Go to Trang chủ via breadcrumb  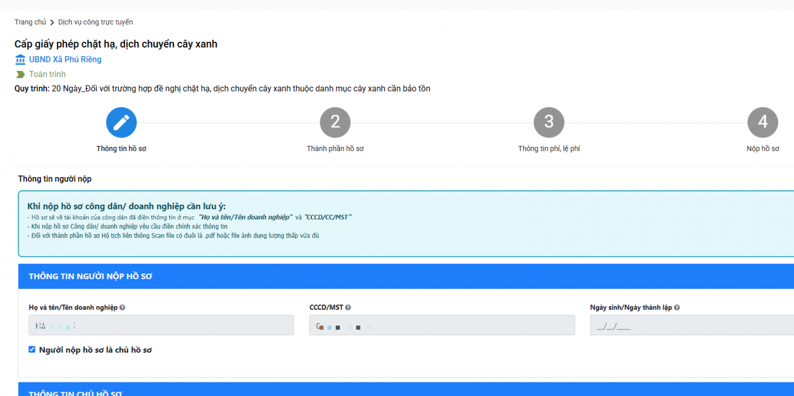coord(30,22)
